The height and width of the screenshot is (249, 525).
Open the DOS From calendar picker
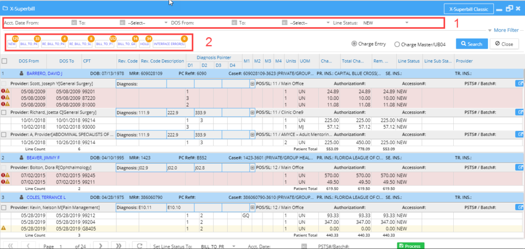pyautogui.click(x=234, y=23)
